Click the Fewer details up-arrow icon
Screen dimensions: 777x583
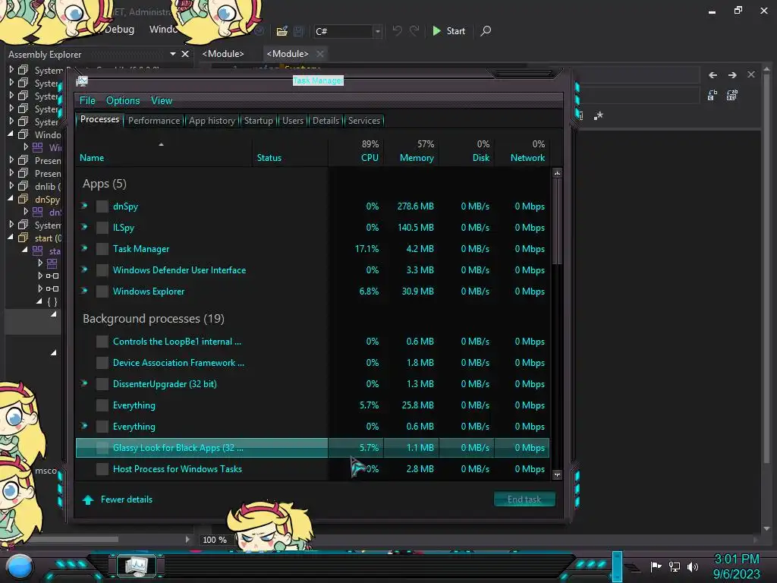pos(88,499)
